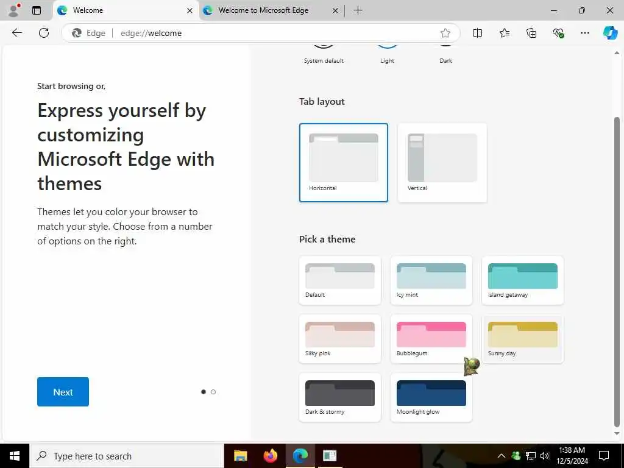Open a new tab with plus button
The image size is (624, 468).
tap(358, 10)
